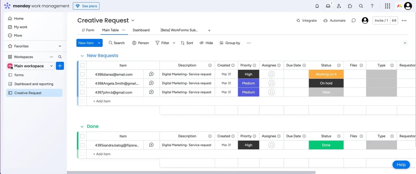Click the monday logo icon near avatar
The width and height of the screenshot is (416, 174).
click(x=399, y=6)
